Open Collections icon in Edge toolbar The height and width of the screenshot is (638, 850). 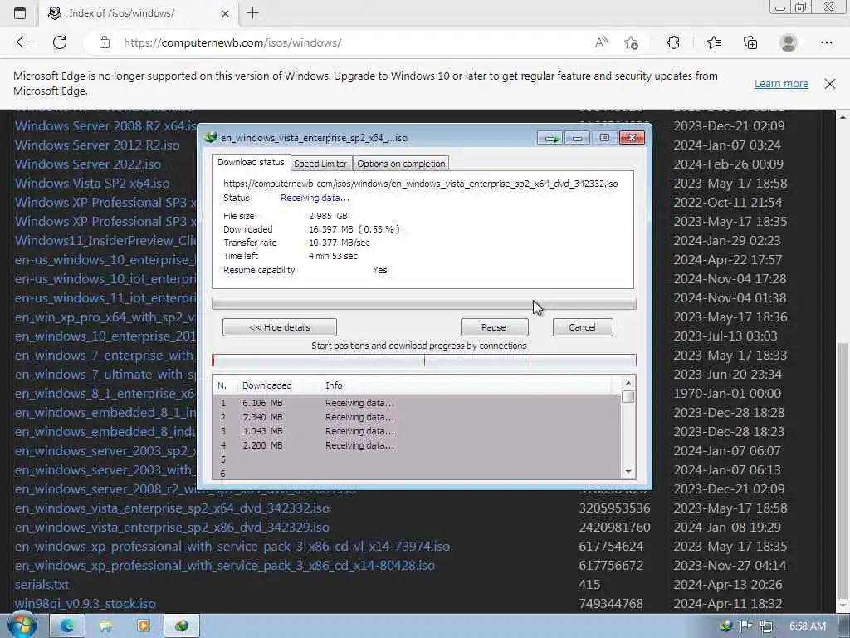pos(750,42)
